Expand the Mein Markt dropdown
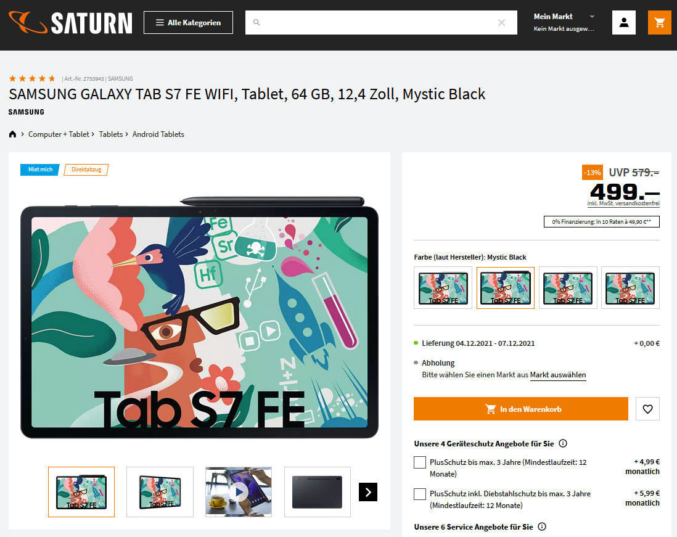 pyautogui.click(x=564, y=22)
